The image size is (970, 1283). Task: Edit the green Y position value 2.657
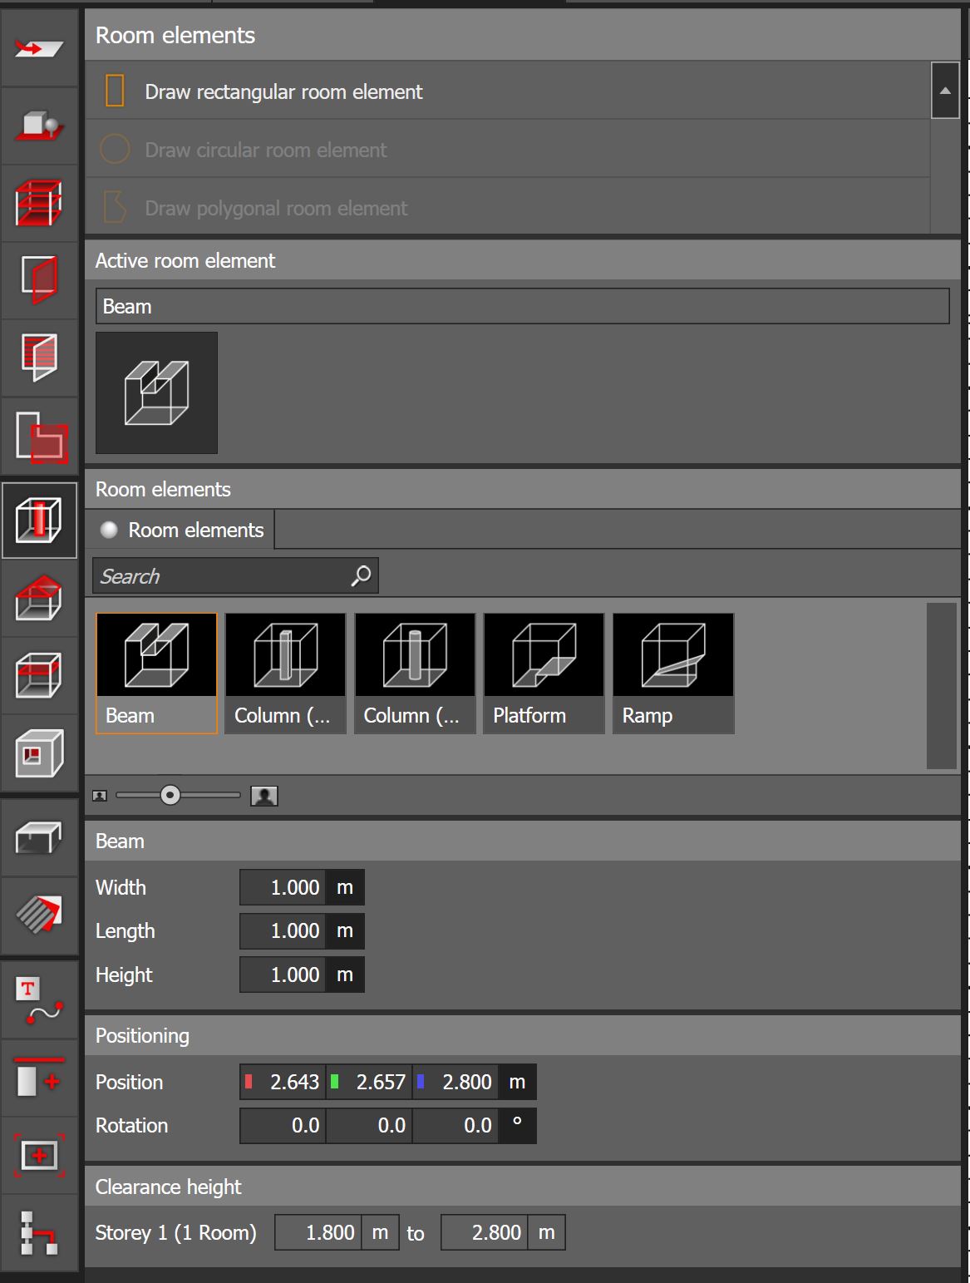[369, 1082]
